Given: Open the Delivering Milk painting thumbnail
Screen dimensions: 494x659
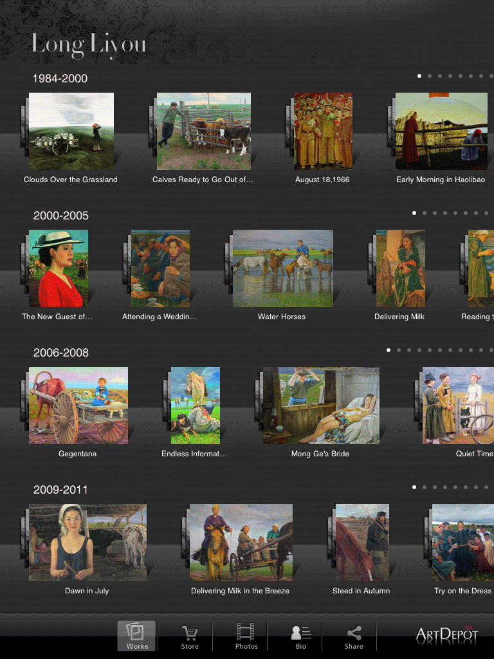Looking at the screenshot, I should tap(400, 268).
